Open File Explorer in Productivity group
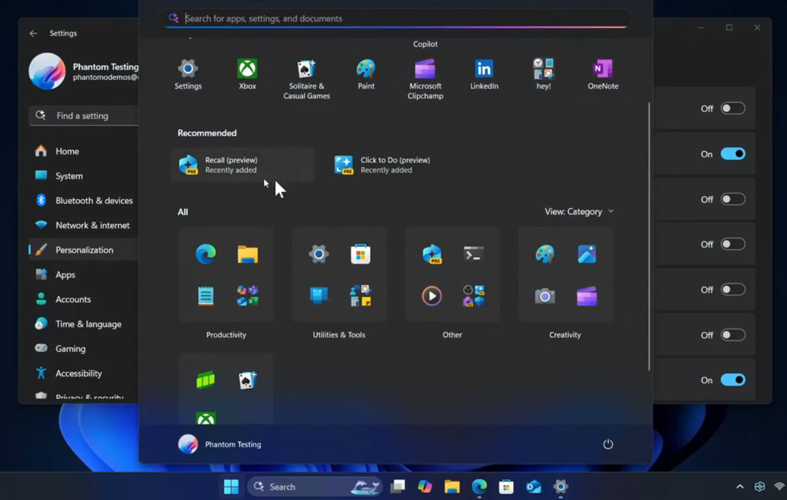Screen dimensions: 787x500 coord(248,254)
